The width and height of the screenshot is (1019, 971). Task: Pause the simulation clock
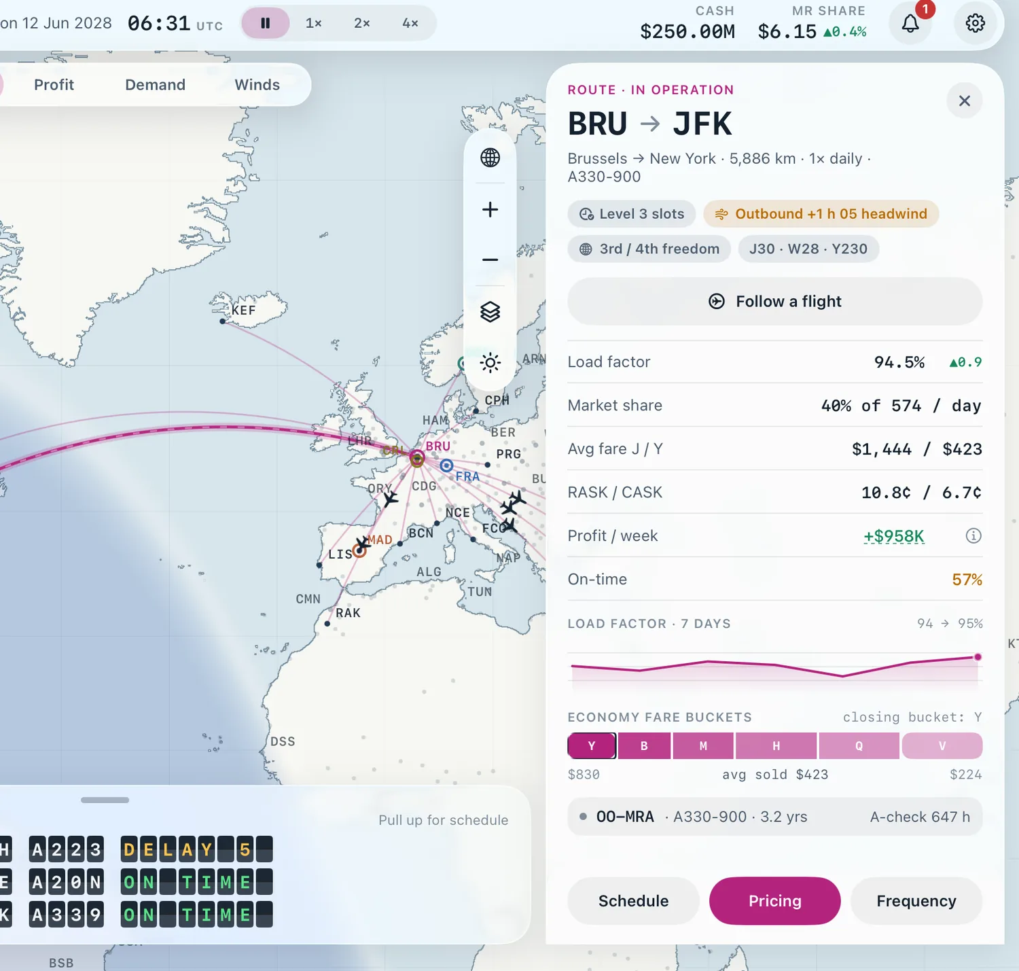pyautogui.click(x=266, y=23)
